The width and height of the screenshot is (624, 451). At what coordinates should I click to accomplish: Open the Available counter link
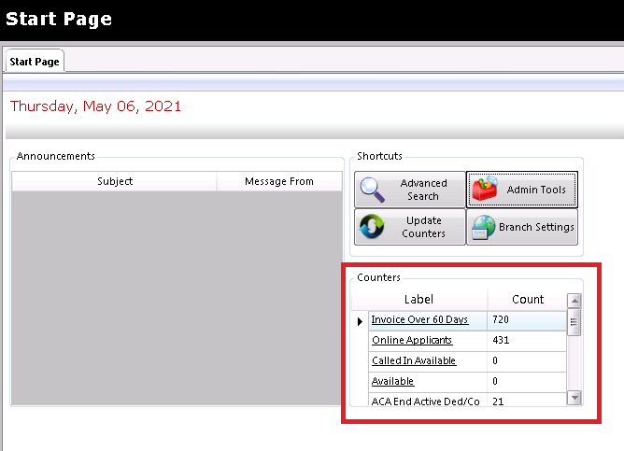point(392,381)
